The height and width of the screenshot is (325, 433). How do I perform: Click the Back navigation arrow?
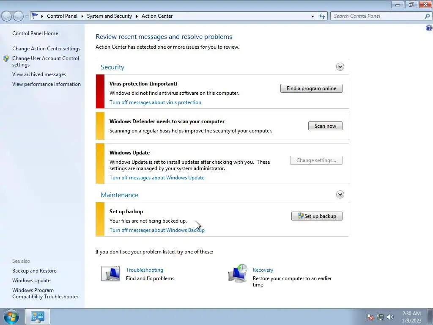click(x=7, y=17)
